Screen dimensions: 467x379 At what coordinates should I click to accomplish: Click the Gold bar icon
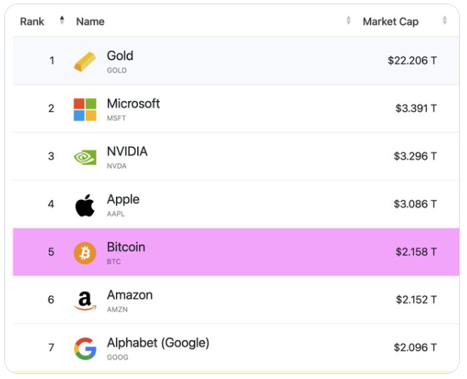click(85, 62)
